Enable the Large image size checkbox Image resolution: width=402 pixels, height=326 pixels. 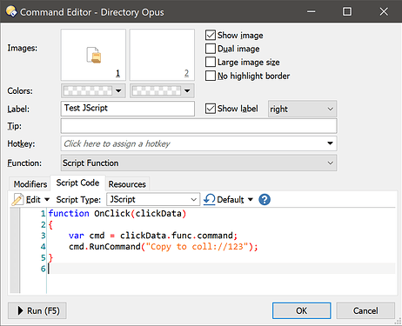pyautogui.click(x=211, y=62)
